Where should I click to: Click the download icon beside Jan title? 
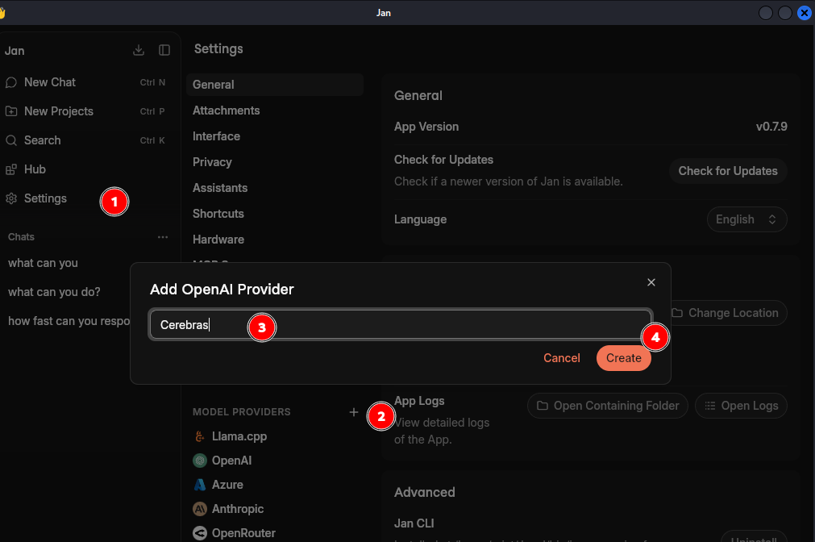tap(139, 50)
